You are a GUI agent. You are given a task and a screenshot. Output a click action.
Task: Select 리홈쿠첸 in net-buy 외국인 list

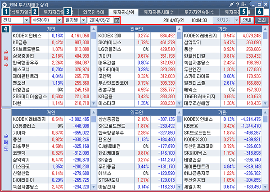tap(136, 90)
